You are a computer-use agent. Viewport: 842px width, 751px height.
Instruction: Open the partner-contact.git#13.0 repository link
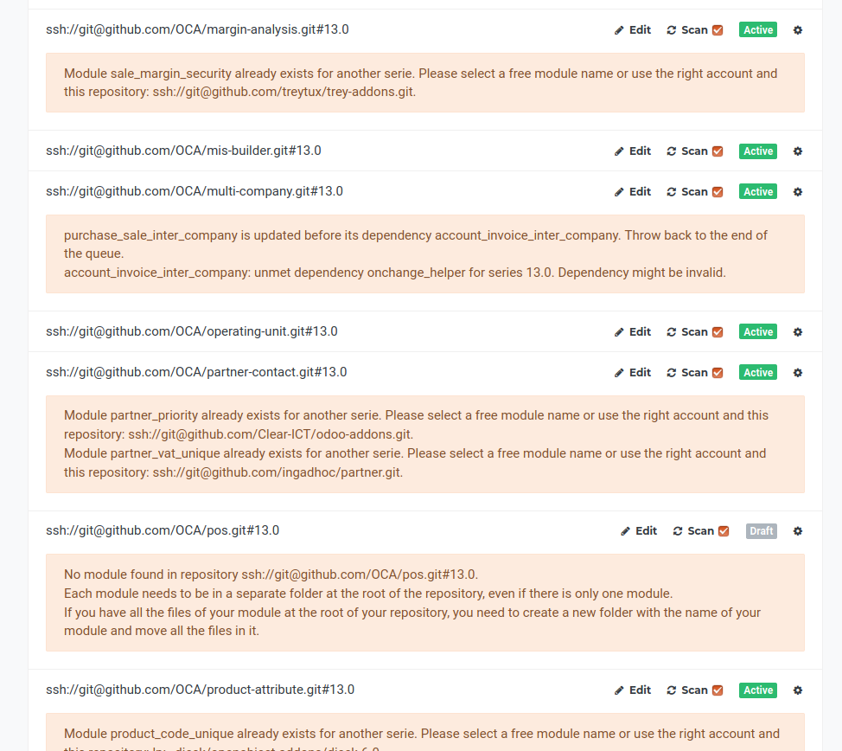[x=196, y=372]
